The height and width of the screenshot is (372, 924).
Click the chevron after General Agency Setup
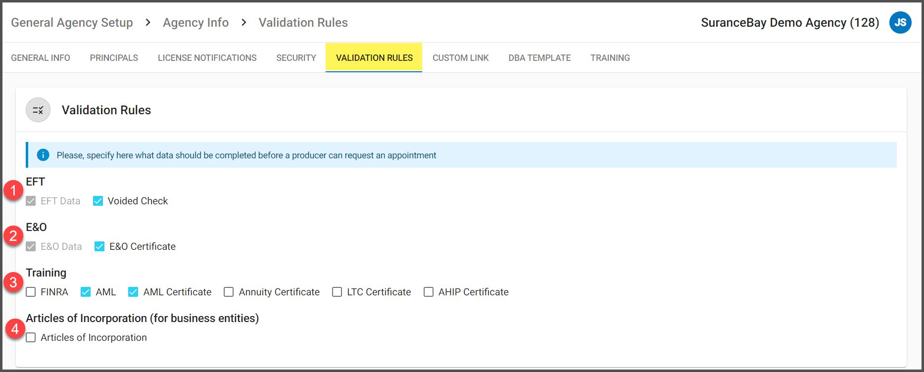[x=148, y=22]
